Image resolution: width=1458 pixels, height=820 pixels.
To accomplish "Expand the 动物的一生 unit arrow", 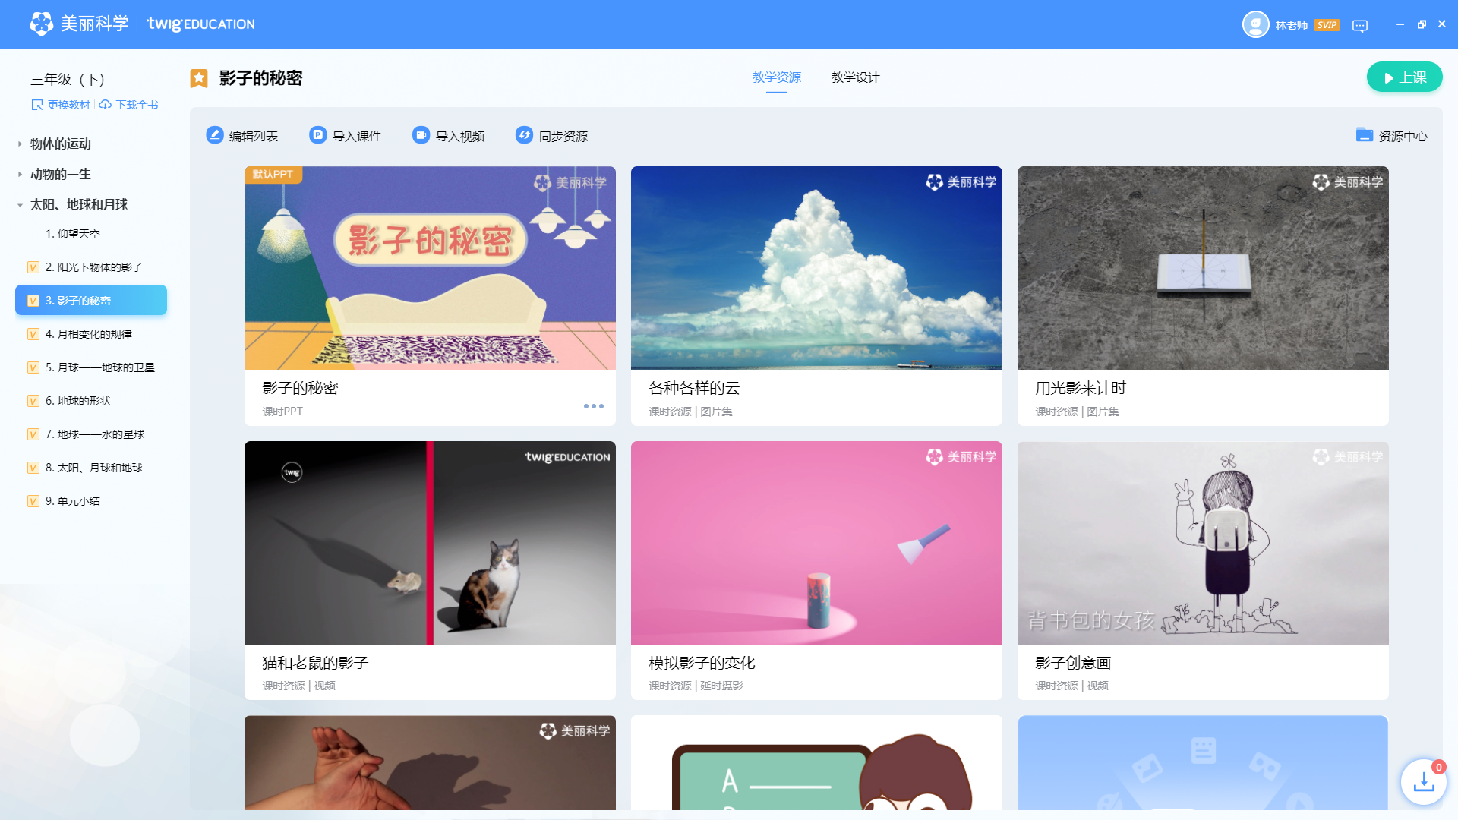I will tap(20, 174).
